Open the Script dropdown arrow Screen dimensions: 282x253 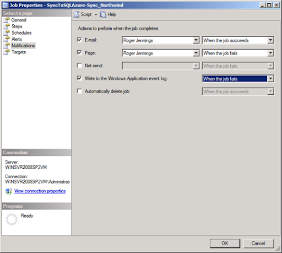coord(96,14)
